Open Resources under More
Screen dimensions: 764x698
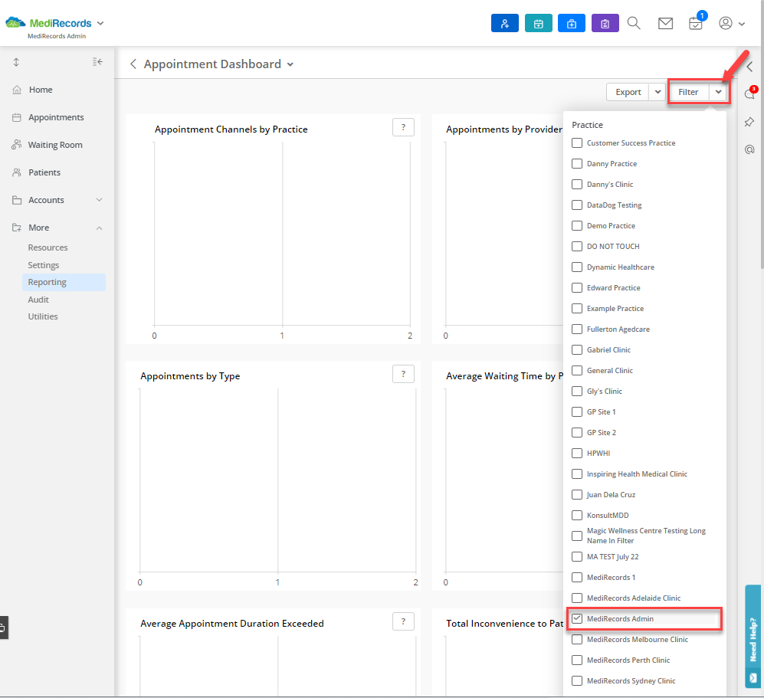tap(48, 247)
